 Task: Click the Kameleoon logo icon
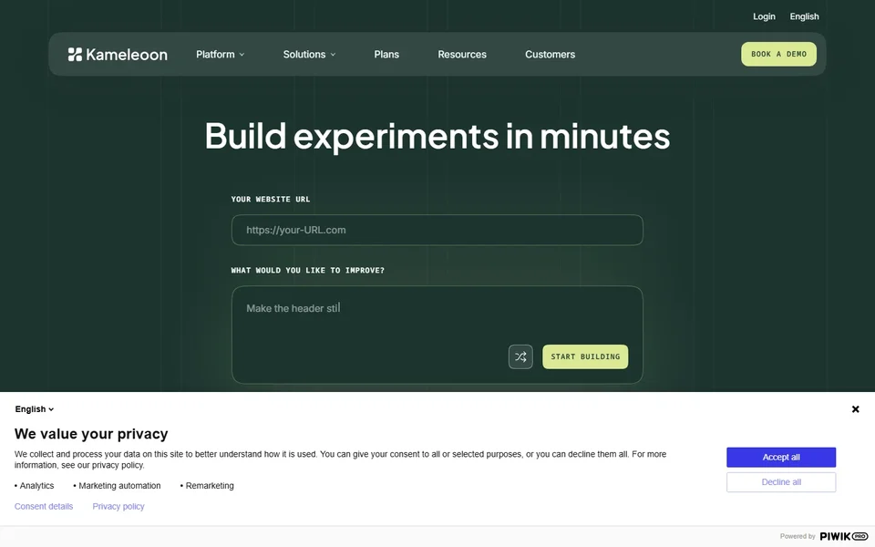(x=75, y=54)
